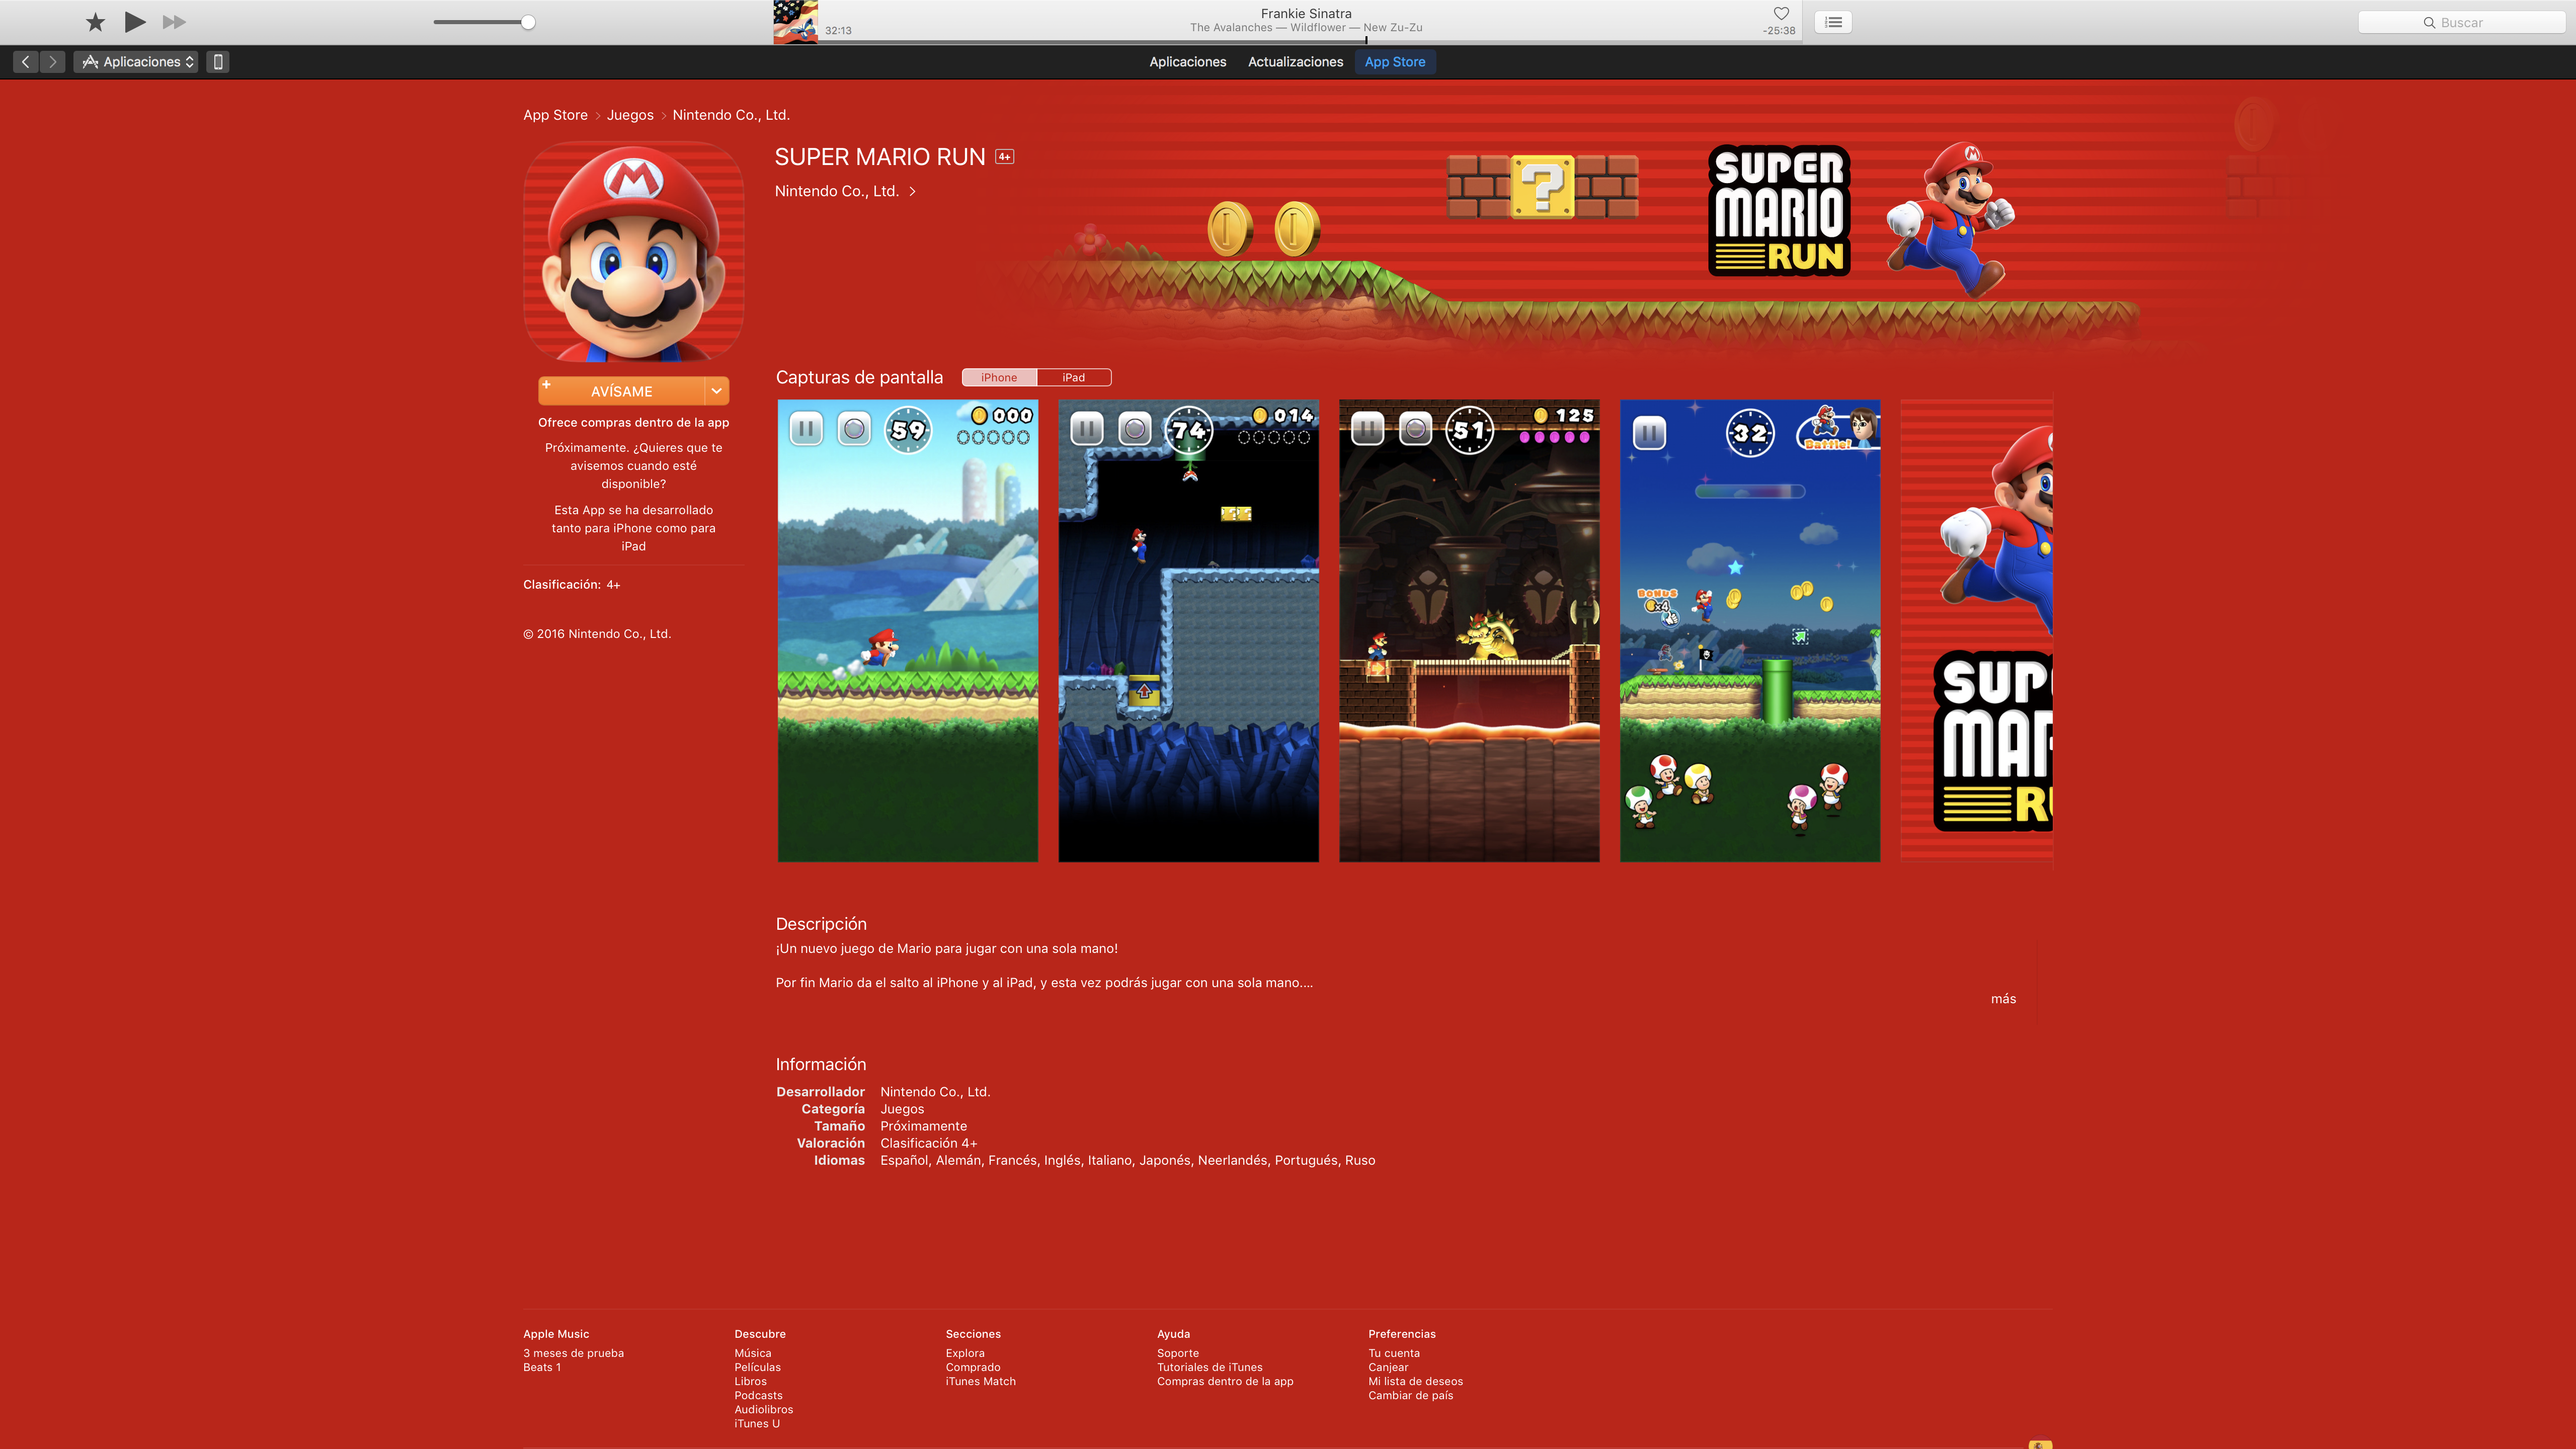Screen dimensions: 2576x1449
Task: Click the song progress bar in player
Action: coord(1310,41)
